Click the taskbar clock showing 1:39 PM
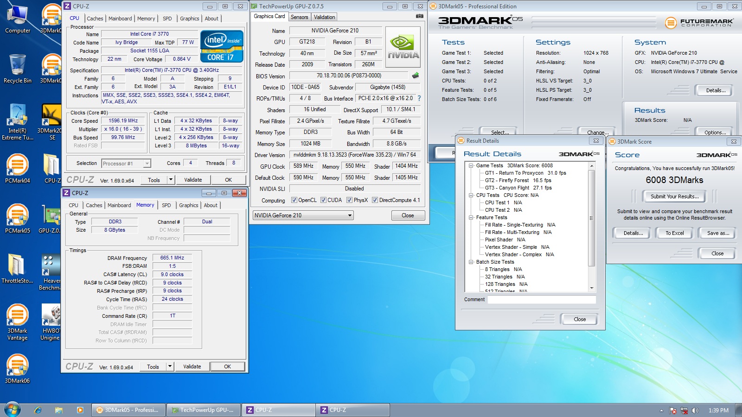The height and width of the screenshot is (417, 742). (718, 410)
